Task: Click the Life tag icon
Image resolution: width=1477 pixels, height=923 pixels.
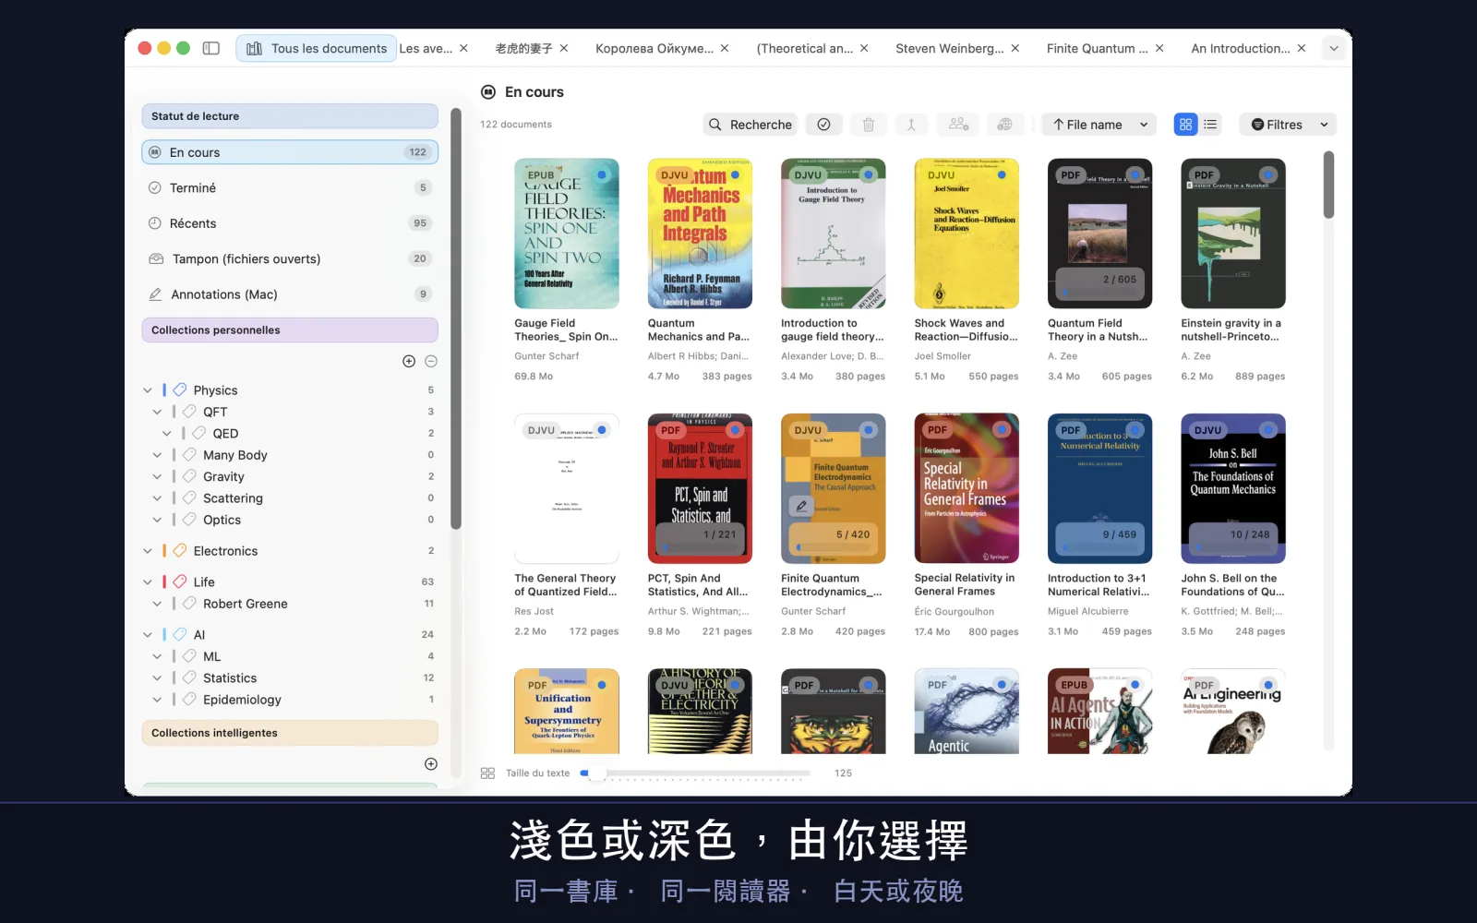Action: pyautogui.click(x=180, y=581)
